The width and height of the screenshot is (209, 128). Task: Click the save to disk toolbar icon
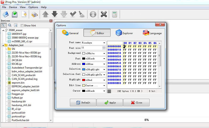15,14
